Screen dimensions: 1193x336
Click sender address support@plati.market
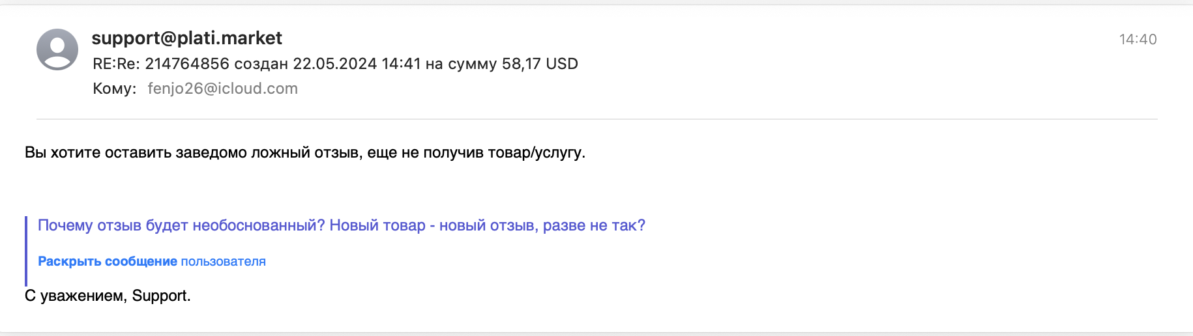click(186, 38)
